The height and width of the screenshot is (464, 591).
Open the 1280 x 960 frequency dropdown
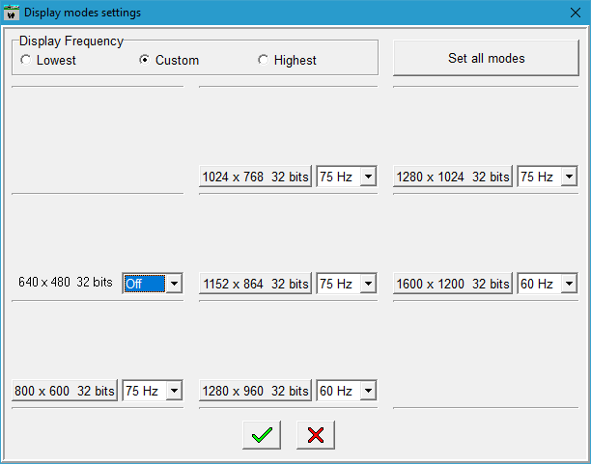367,391
